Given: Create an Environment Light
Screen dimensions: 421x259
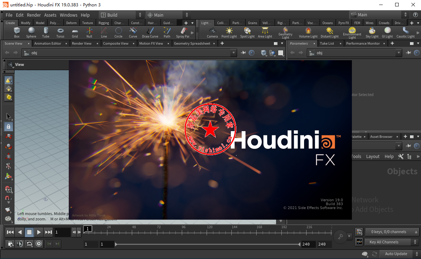Looking at the screenshot, I should 352,33.
